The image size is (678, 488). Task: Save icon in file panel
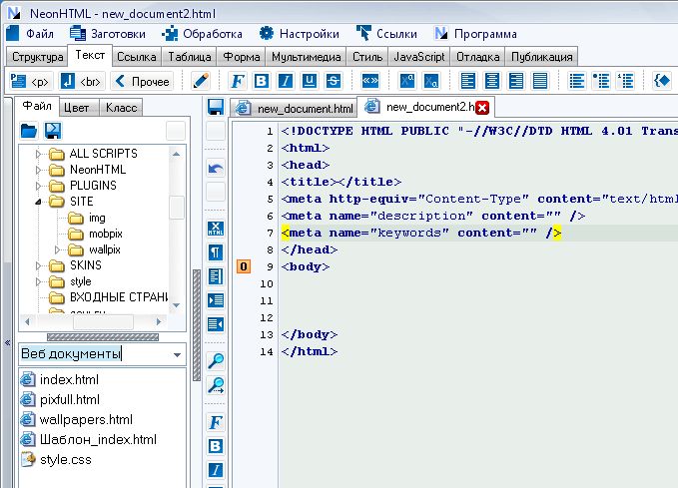[x=53, y=131]
